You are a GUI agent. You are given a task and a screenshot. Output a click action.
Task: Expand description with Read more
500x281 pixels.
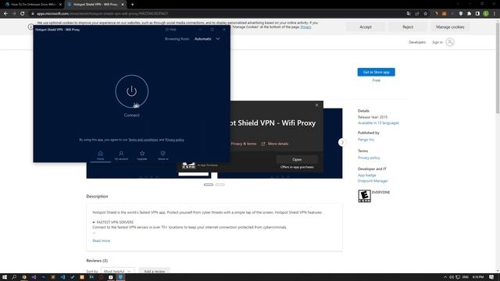(x=101, y=241)
